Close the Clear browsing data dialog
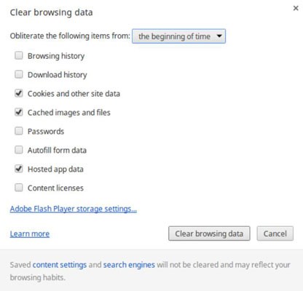Viewport: 303px width, 291px height. coord(296,8)
